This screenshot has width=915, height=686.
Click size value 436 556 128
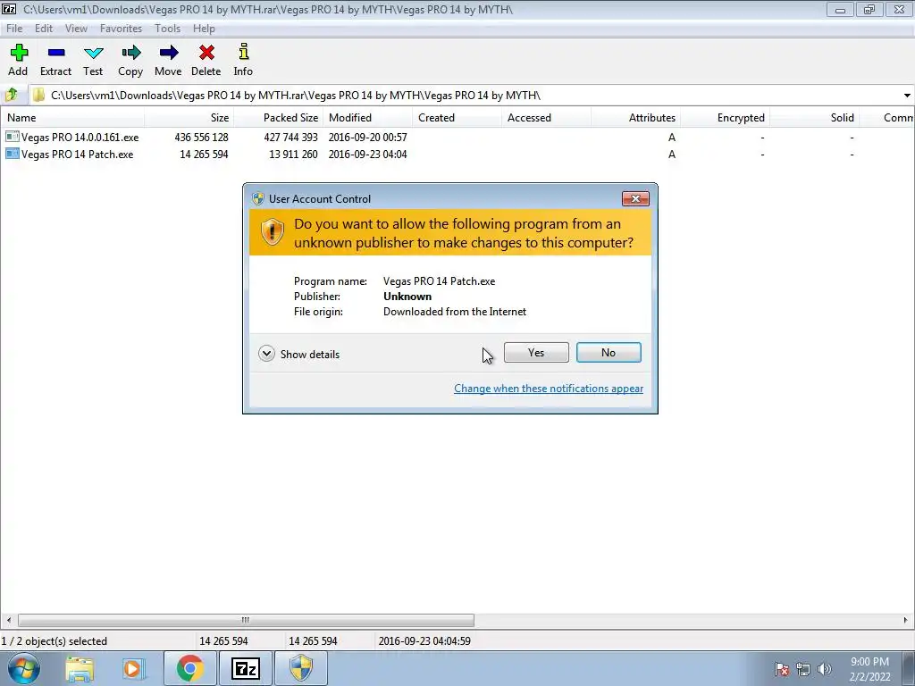tap(201, 137)
